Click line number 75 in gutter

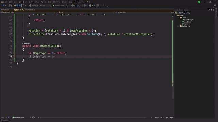tap(11, 57)
